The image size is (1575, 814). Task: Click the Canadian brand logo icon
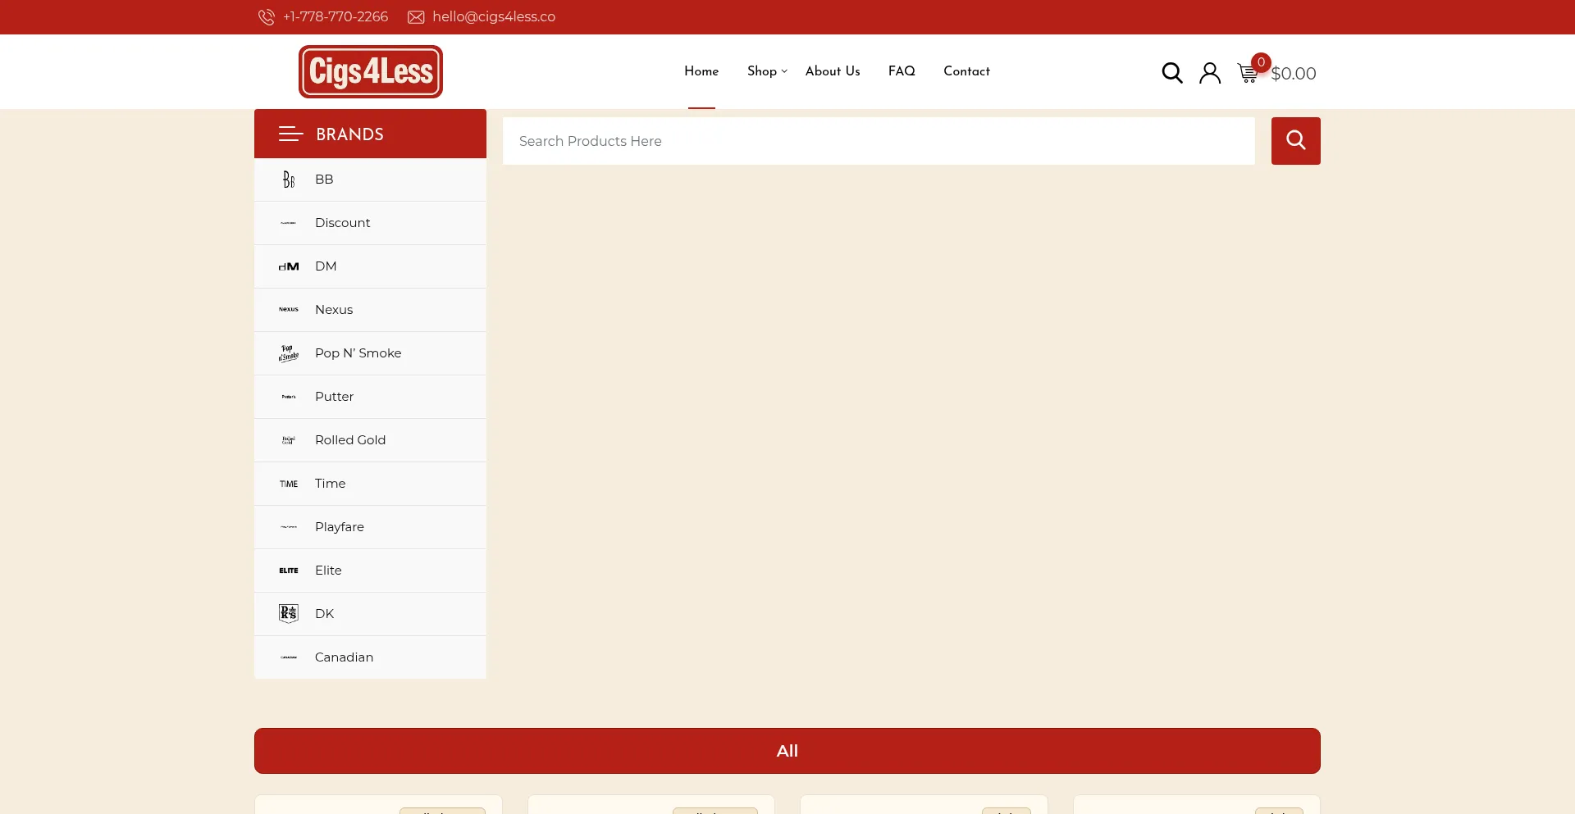tap(289, 657)
